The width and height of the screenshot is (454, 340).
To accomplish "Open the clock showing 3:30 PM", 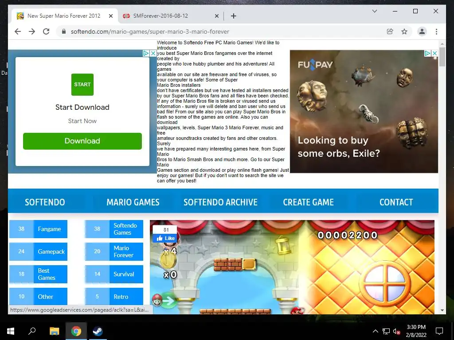I will click(x=416, y=331).
